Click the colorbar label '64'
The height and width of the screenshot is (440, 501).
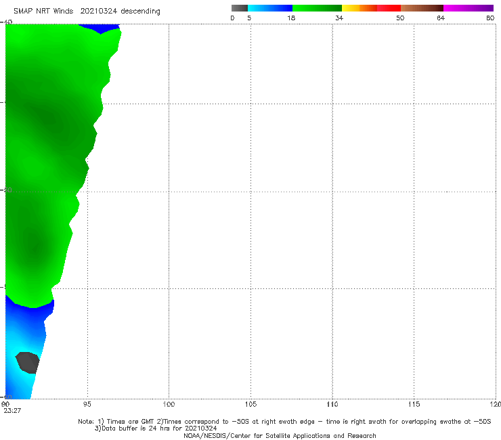(x=441, y=18)
